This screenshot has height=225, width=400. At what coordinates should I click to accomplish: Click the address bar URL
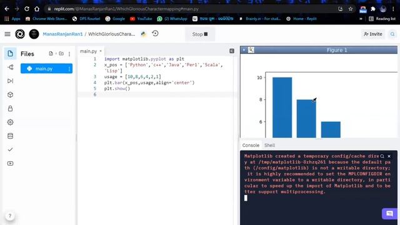pos(126,9)
